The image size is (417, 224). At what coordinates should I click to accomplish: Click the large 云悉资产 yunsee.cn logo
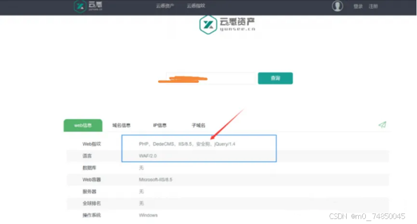228,25
